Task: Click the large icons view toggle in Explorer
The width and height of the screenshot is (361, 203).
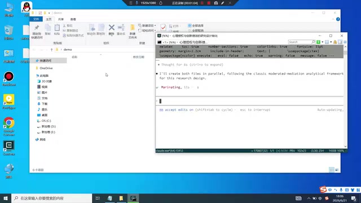Action: 337,170
